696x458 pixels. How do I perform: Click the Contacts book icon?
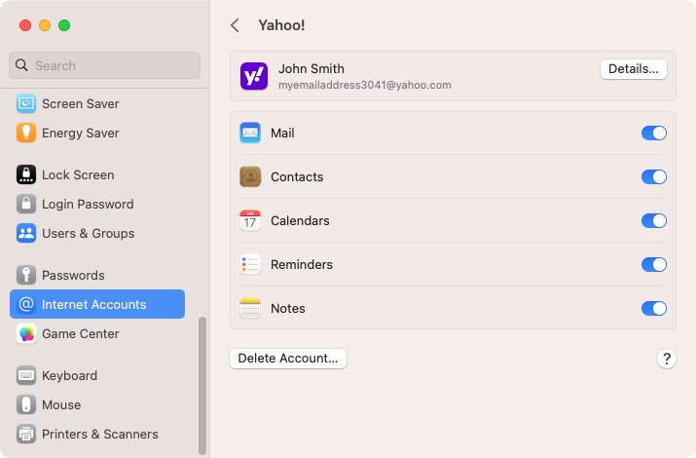click(250, 176)
